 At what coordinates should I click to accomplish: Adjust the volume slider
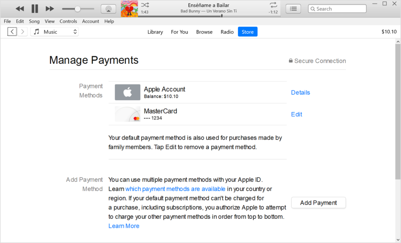click(x=78, y=9)
